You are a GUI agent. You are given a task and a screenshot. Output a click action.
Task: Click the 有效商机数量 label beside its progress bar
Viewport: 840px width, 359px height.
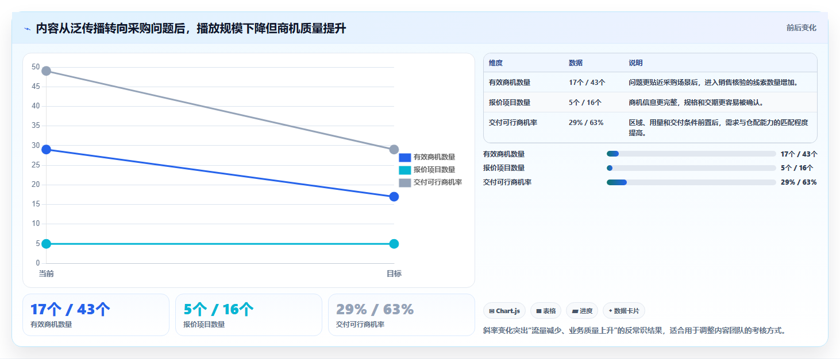point(504,154)
